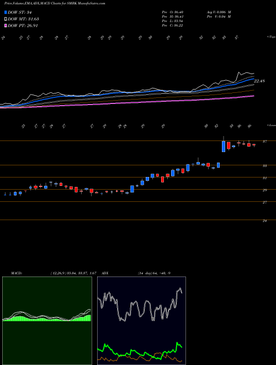The image size is (276, 365).
Task: Click the thick blue EMA line end
Action: click(x=253, y=79)
